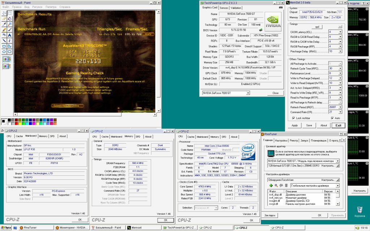Open the Precharge Delay (tRAS) dropdown in MemSet
The height and width of the screenshot is (231, 370).
click(x=340, y=51)
